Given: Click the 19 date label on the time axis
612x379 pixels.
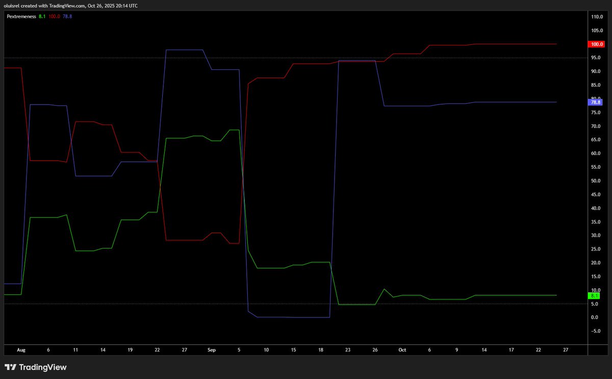Looking at the screenshot, I should tap(130, 350).
